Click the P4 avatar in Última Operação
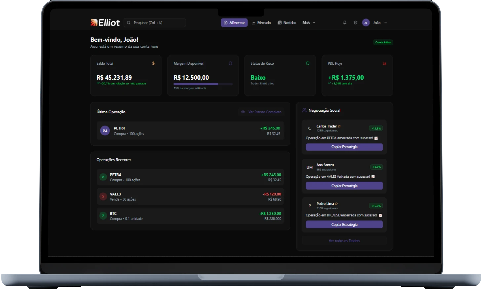This screenshot has width=482, height=290. coord(105,131)
